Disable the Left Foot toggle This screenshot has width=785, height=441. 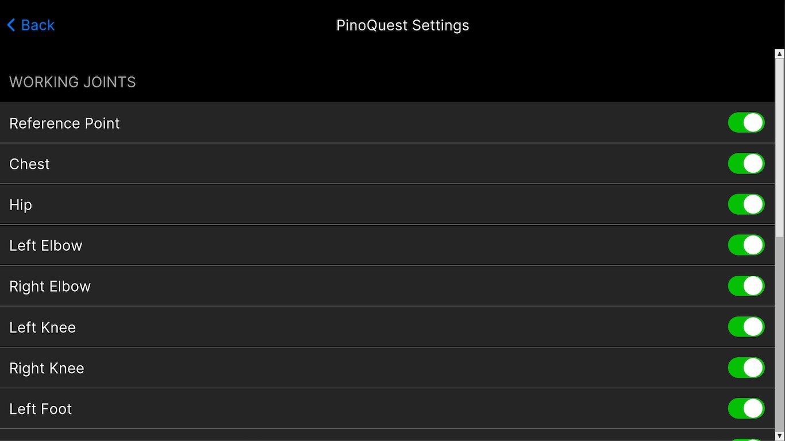pos(746,408)
